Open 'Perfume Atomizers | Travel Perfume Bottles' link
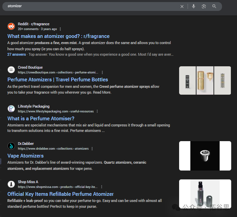 (x=58, y=80)
